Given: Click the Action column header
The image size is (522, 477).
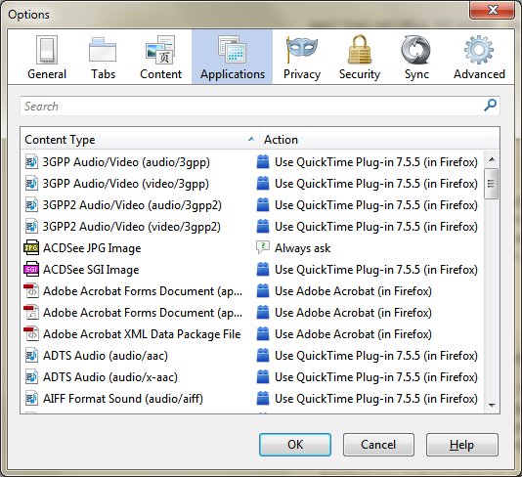Looking at the screenshot, I should 379,139.
